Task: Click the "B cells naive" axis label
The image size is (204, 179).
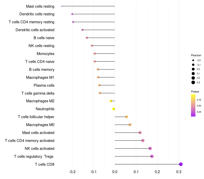Action: tap(44, 38)
